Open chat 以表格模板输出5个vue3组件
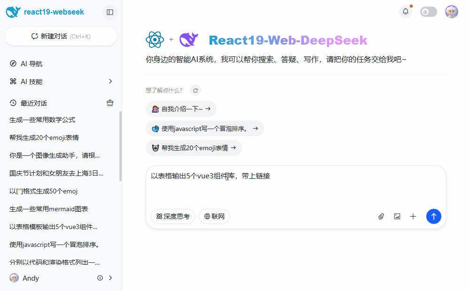The image size is (470, 291). click(x=54, y=227)
